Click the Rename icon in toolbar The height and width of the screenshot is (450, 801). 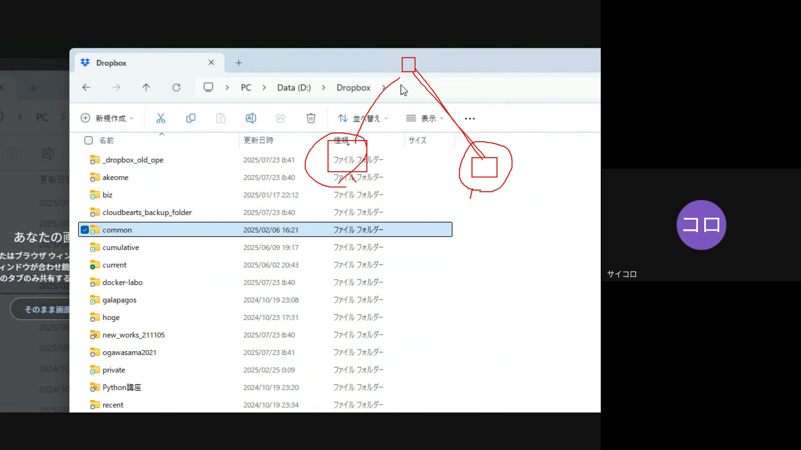251,118
